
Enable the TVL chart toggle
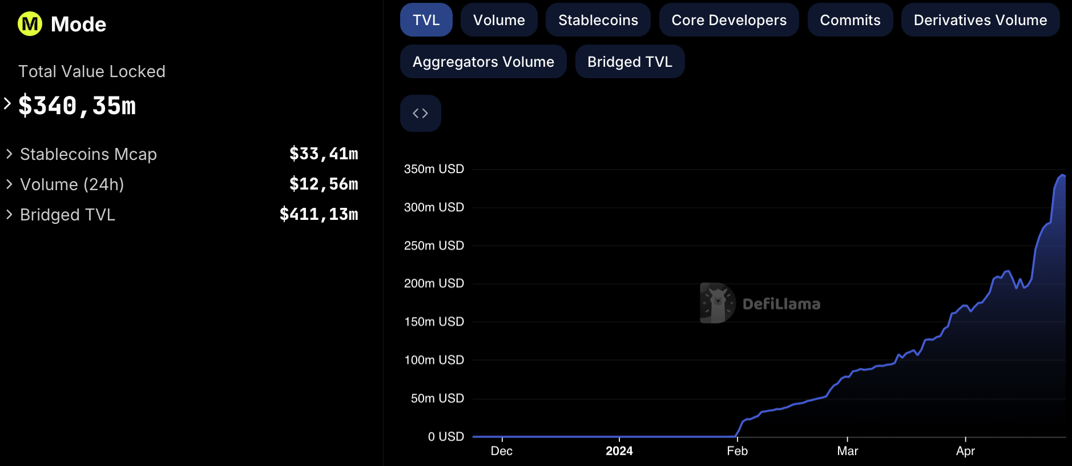[x=426, y=20]
